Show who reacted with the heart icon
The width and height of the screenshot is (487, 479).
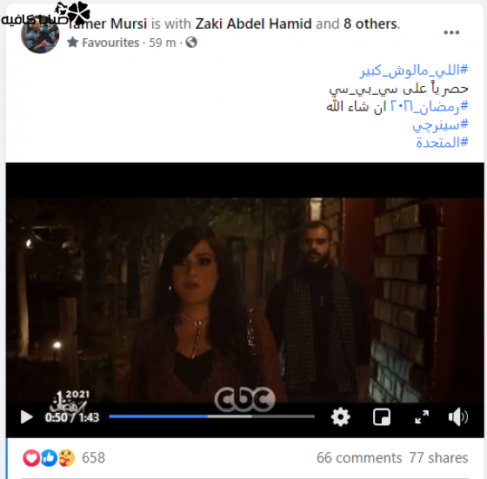pos(31,458)
